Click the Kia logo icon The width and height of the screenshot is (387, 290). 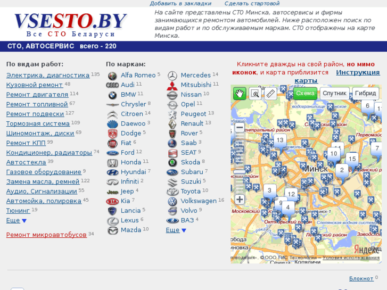pyautogui.click(x=112, y=201)
